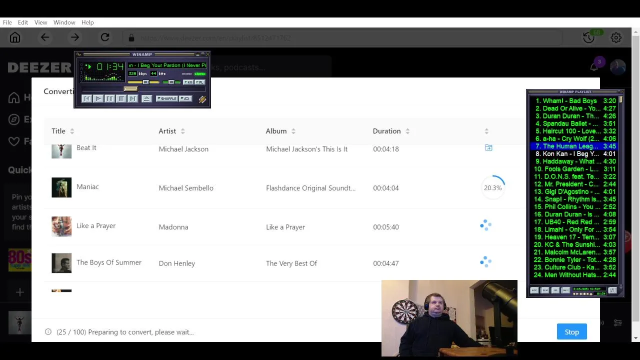Stop playback in Winamp
640x360 pixels.
pos(121,98)
